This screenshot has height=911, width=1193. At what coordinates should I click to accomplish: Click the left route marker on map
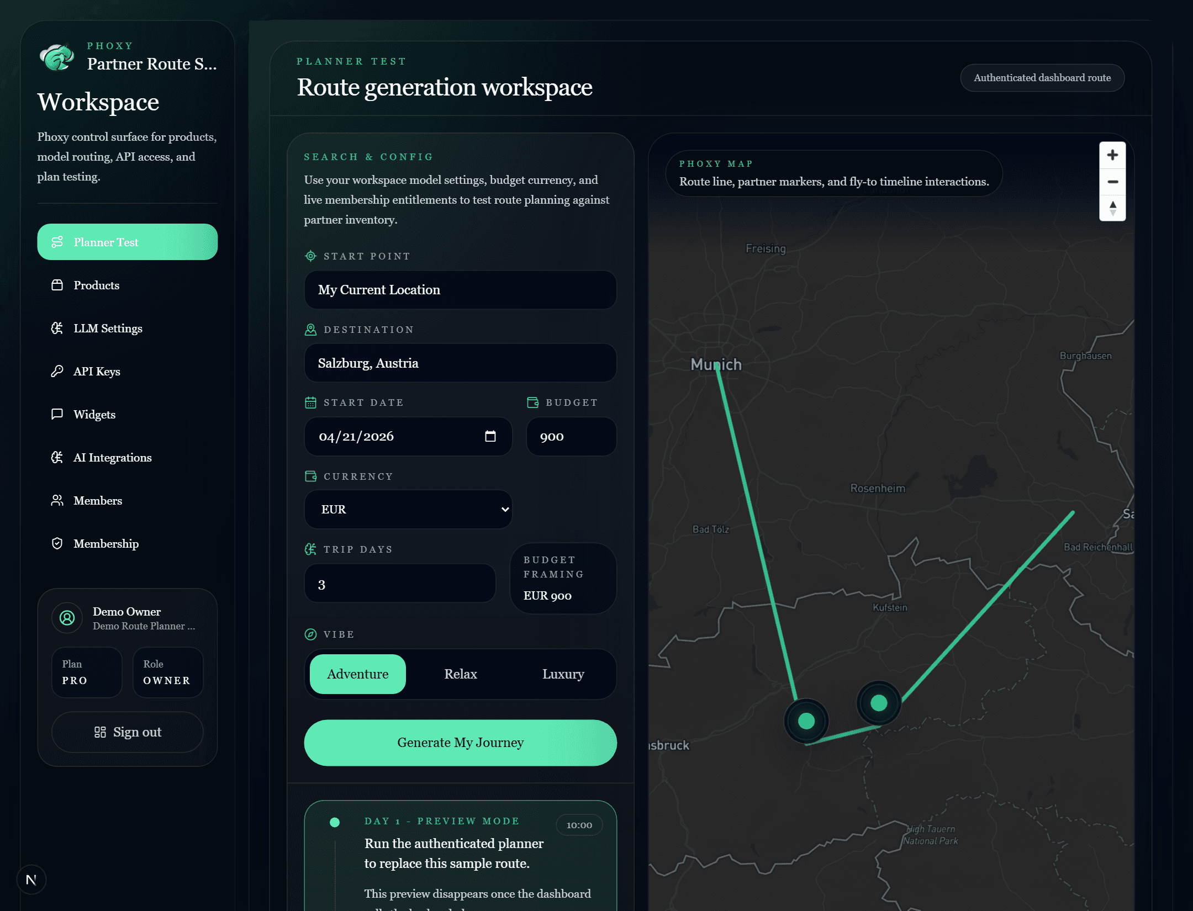pos(806,721)
